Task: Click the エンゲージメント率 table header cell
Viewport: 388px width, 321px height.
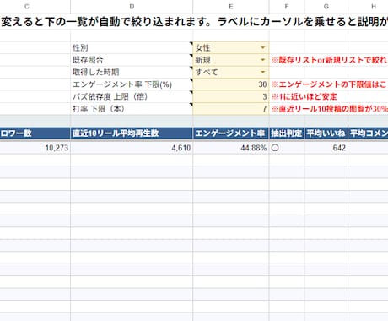Action: click(231, 133)
